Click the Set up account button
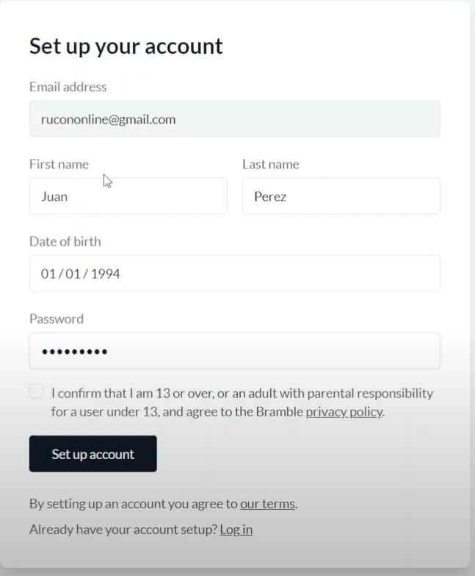 click(x=93, y=454)
